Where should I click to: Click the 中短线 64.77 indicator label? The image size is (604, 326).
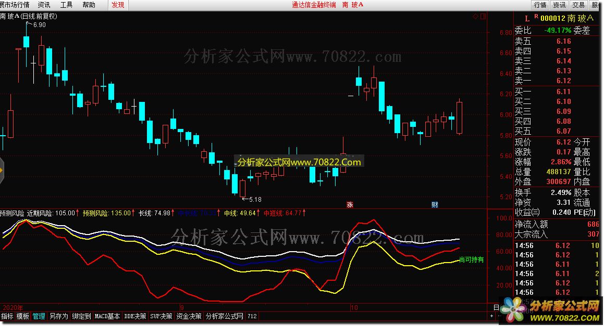coord(282,213)
